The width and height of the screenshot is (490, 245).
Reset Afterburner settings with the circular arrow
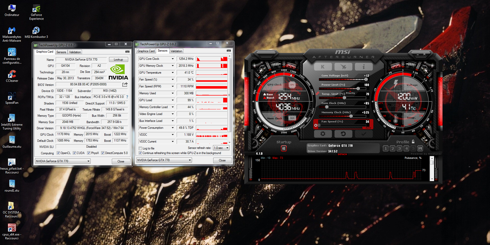click(x=343, y=134)
